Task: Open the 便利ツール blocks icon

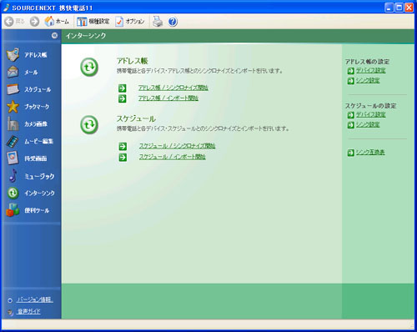Action: [x=13, y=210]
